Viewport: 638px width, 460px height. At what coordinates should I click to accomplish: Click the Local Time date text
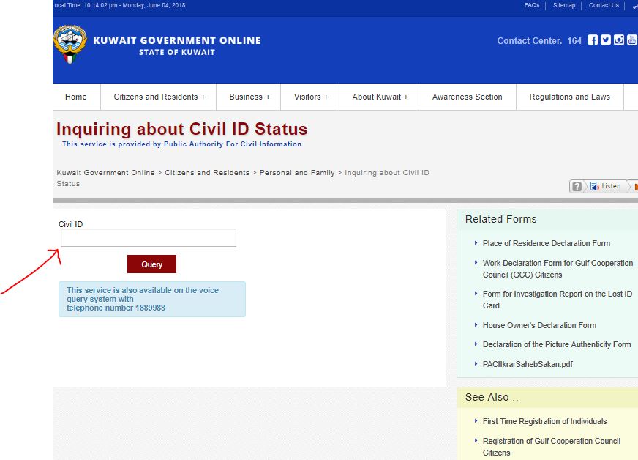(x=119, y=5)
